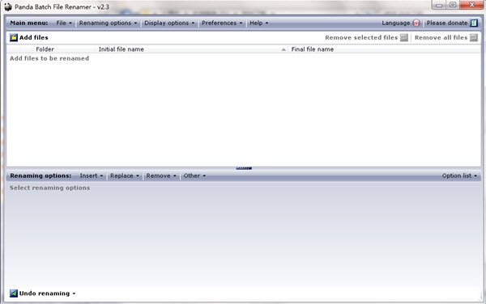Click the 'Select renaming options' text
Viewport: 486px width, 304px height.
49,188
